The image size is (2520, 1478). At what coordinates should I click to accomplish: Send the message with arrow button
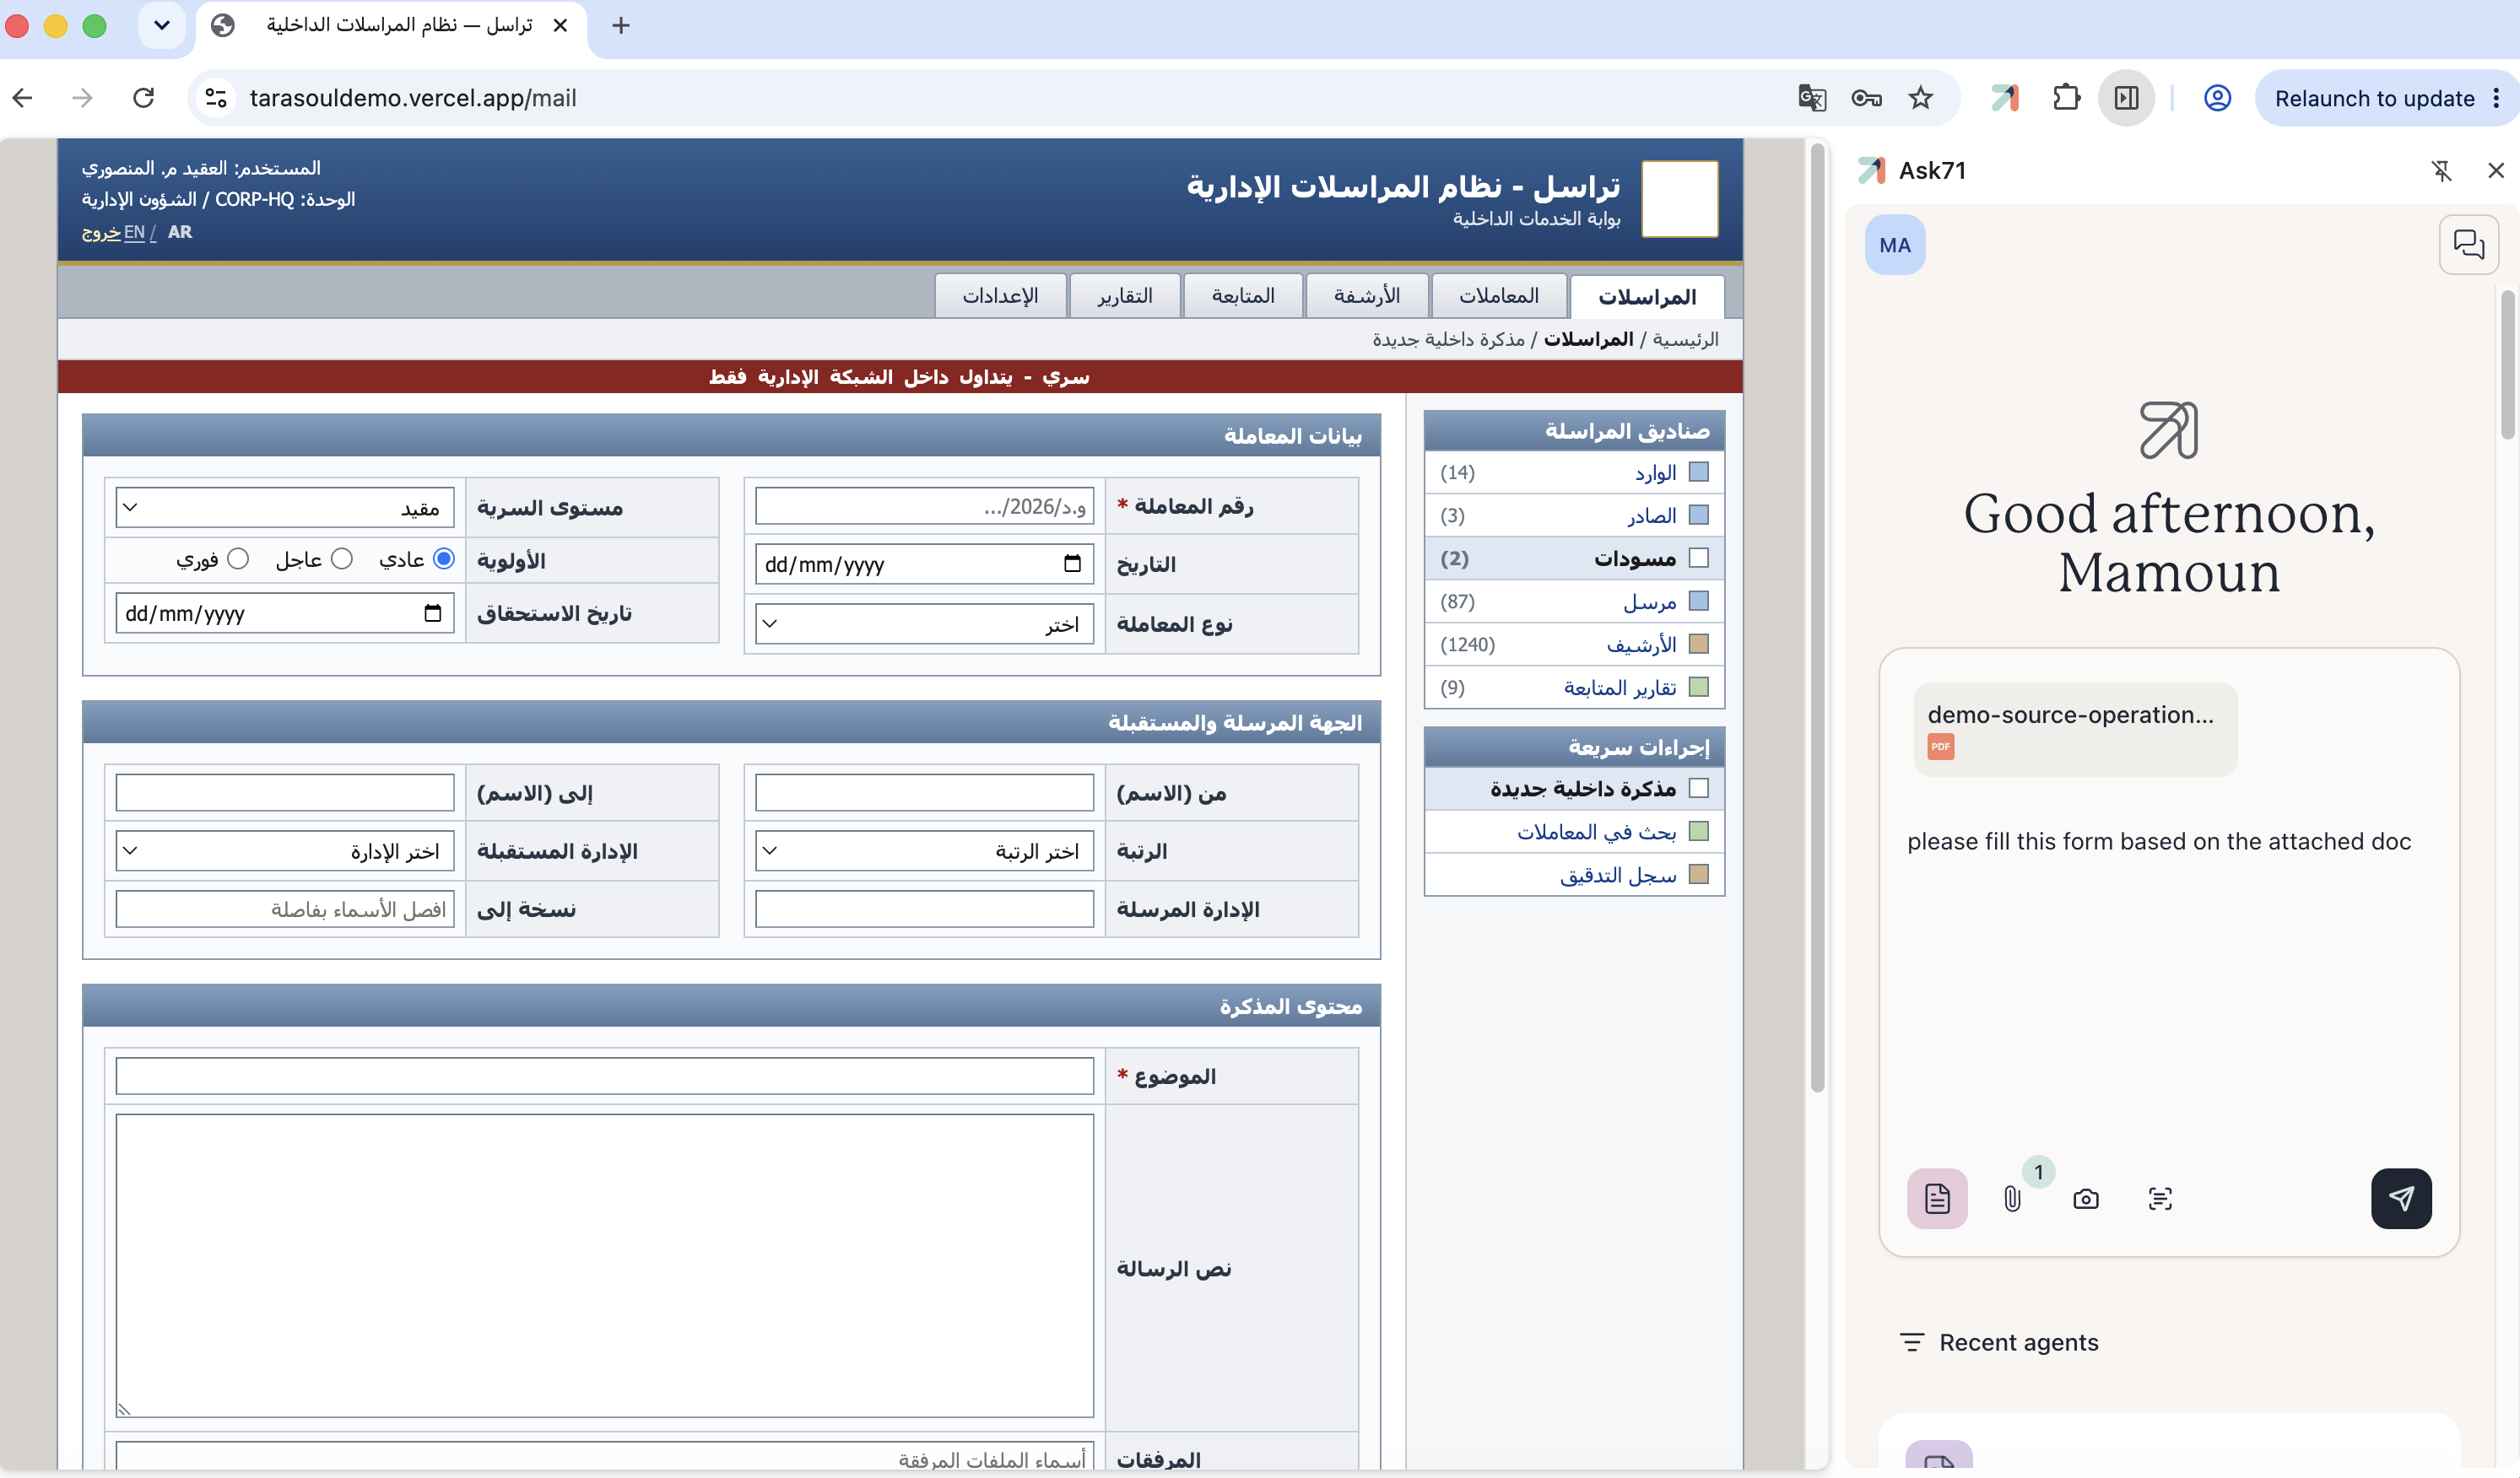tap(2401, 1198)
